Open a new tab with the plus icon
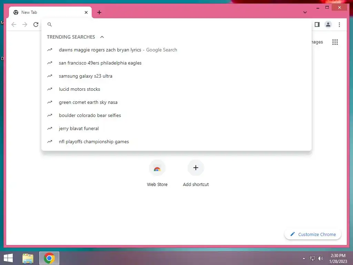 click(99, 12)
